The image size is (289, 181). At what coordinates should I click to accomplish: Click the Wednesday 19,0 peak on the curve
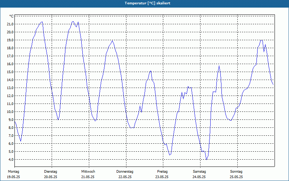point(112,41)
